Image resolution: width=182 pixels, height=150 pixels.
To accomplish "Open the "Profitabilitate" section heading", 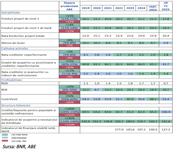I will click(12, 80).
